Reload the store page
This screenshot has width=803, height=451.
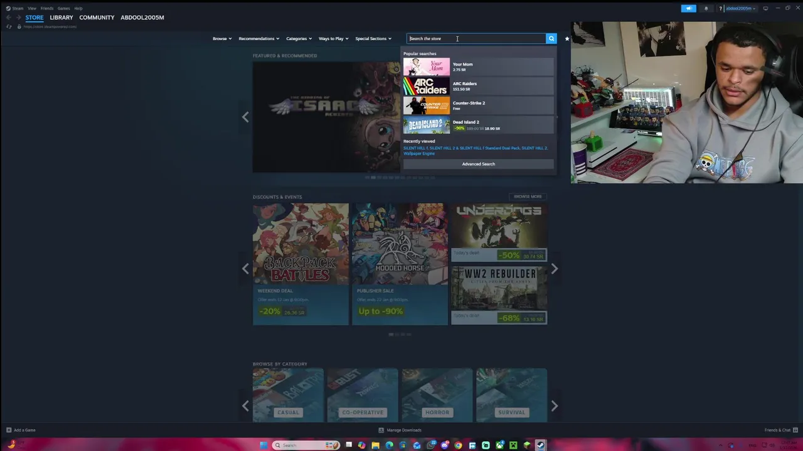coord(9,27)
